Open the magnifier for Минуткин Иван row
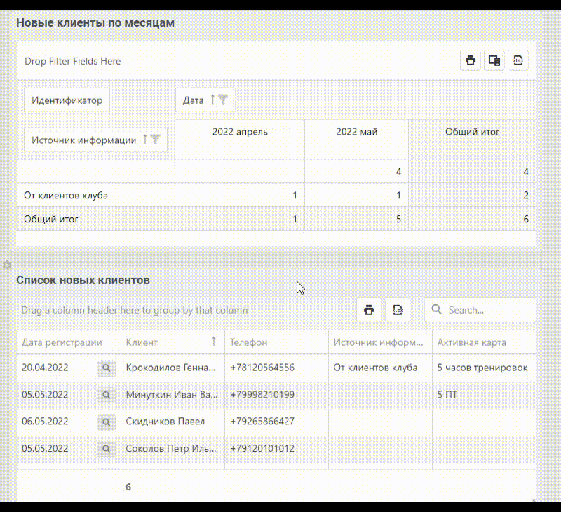 point(107,395)
